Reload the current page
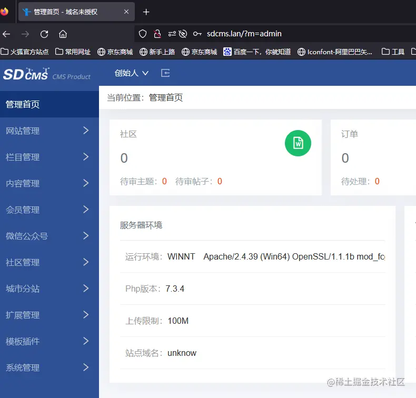 pyautogui.click(x=44, y=34)
